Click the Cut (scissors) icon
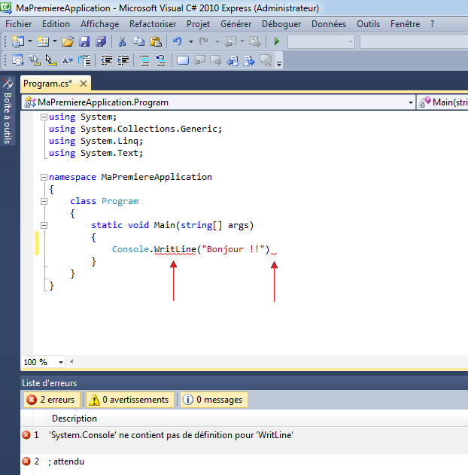 tap(122, 41)
